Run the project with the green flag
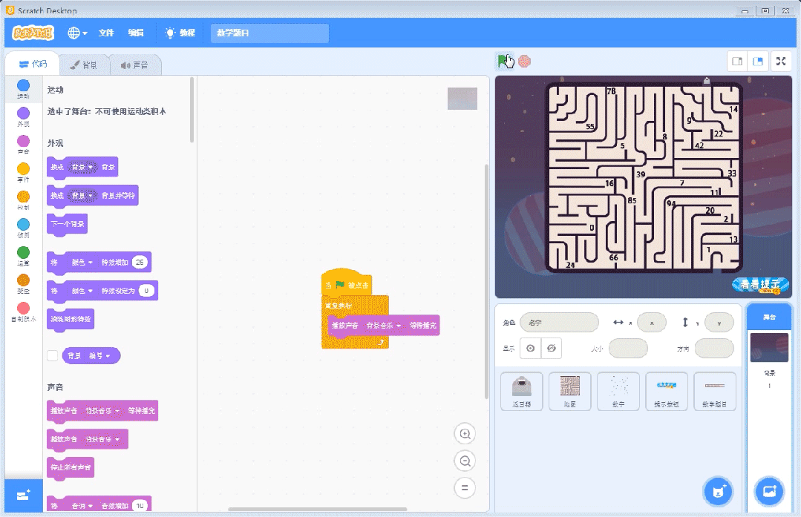 point(504,61)
